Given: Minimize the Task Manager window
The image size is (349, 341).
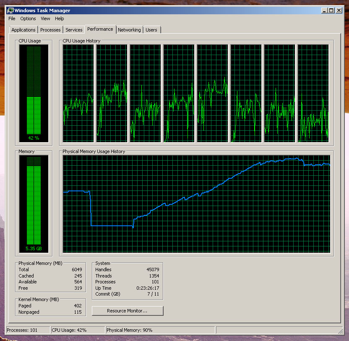Looking at the screenshot, I should pyautogui.click(x=324, y=11).
